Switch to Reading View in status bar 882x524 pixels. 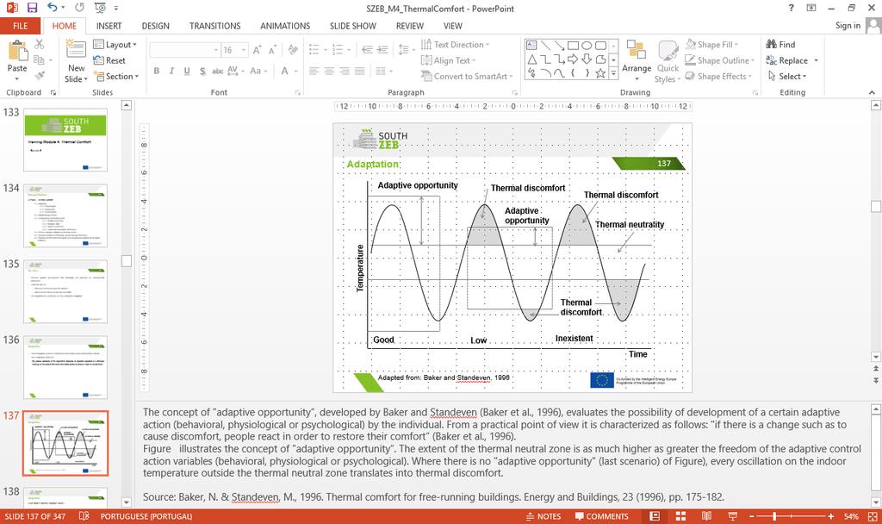[x=706, y=516]
